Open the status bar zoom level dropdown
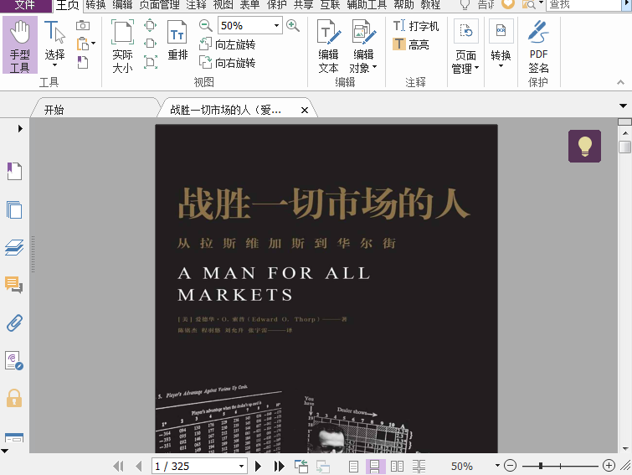 [497, 465]
